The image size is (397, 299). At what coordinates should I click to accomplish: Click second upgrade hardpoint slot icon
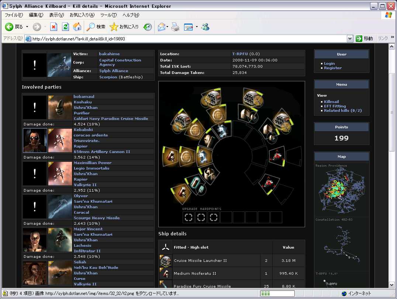click(201, 217)
